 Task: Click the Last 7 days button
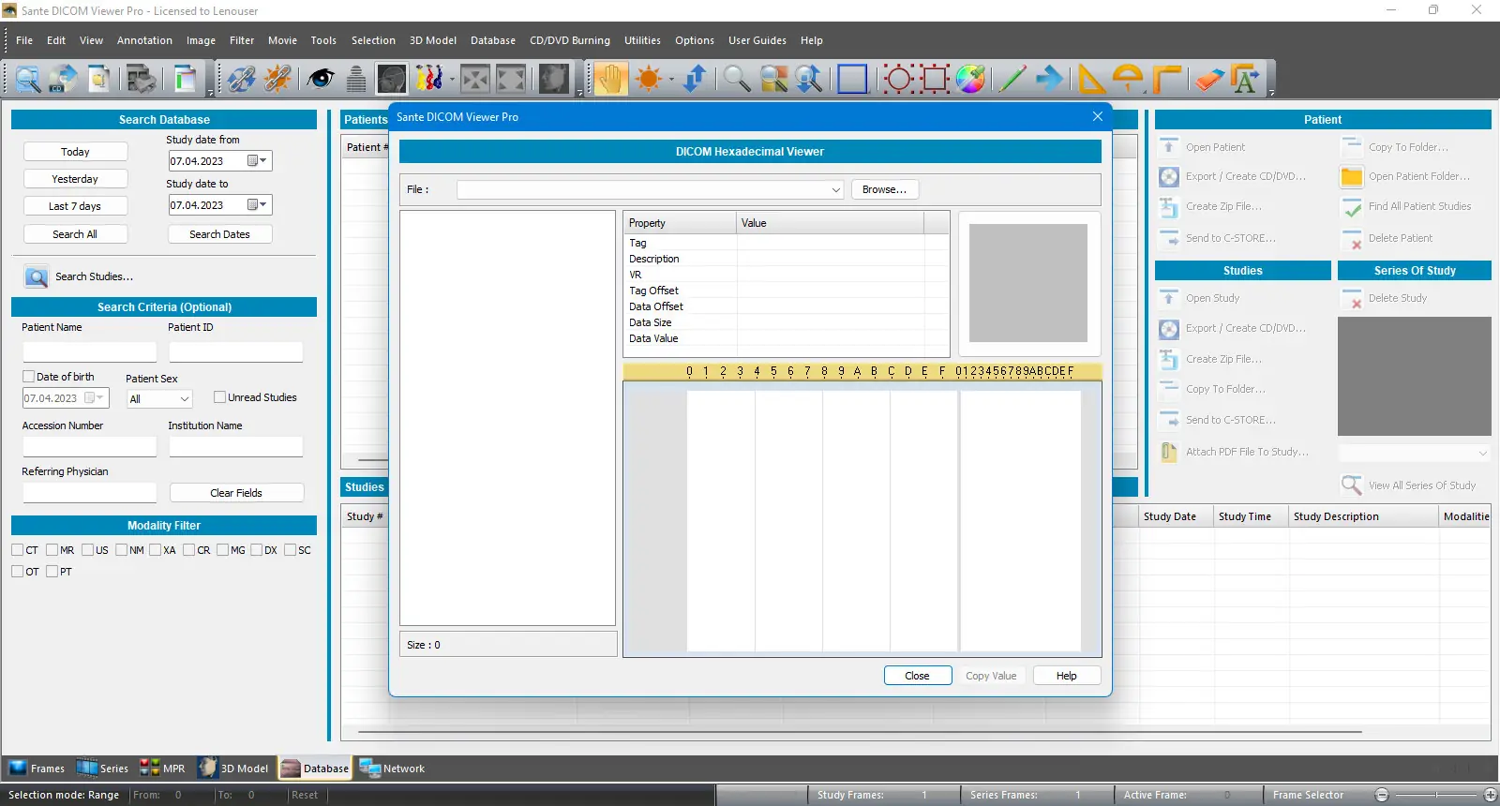click(75, 206)
